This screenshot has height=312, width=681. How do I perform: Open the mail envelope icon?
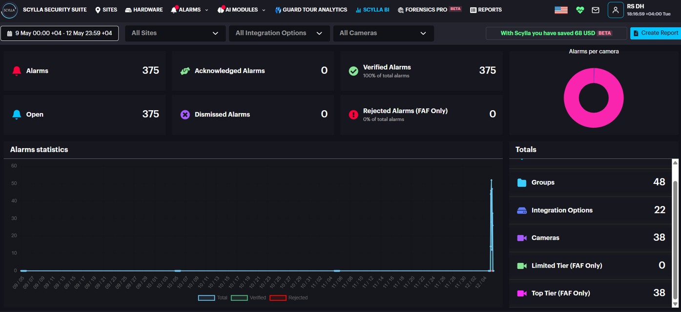coord(595,10)
